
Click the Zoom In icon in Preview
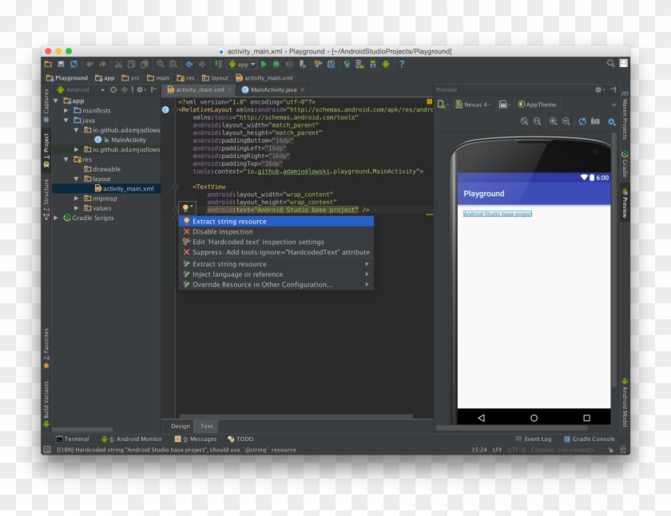[x=554, y=121]
